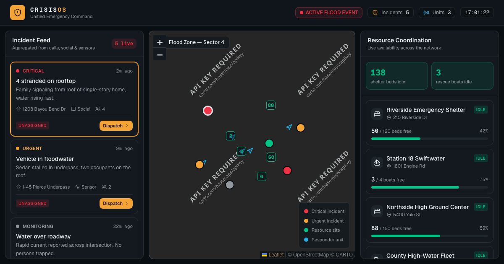Click the '5 live' badge in Incident Feed
The image size is (504, 264).
(124, 44)
